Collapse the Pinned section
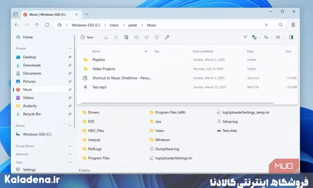 tap(70, 48)
